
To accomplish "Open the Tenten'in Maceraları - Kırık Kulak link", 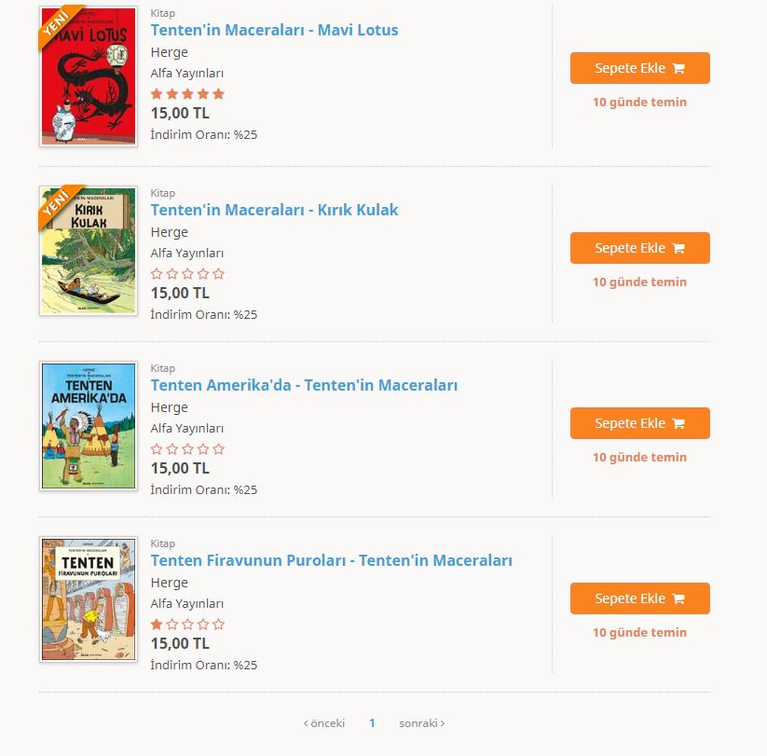I will (274, 210).
